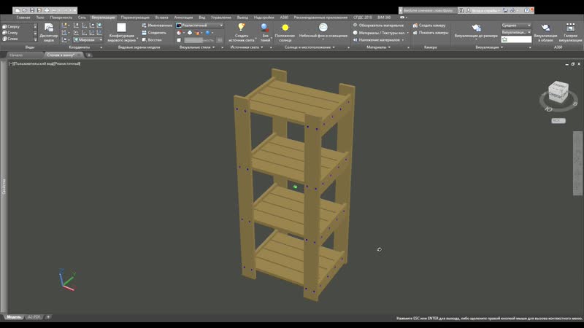
Task: Click the ViewCube in the viewport
Action: pos(558,93)
